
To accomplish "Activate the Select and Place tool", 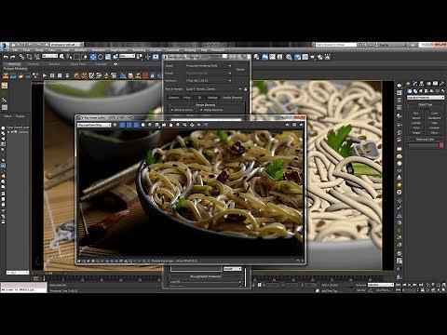I will (115, 57).
